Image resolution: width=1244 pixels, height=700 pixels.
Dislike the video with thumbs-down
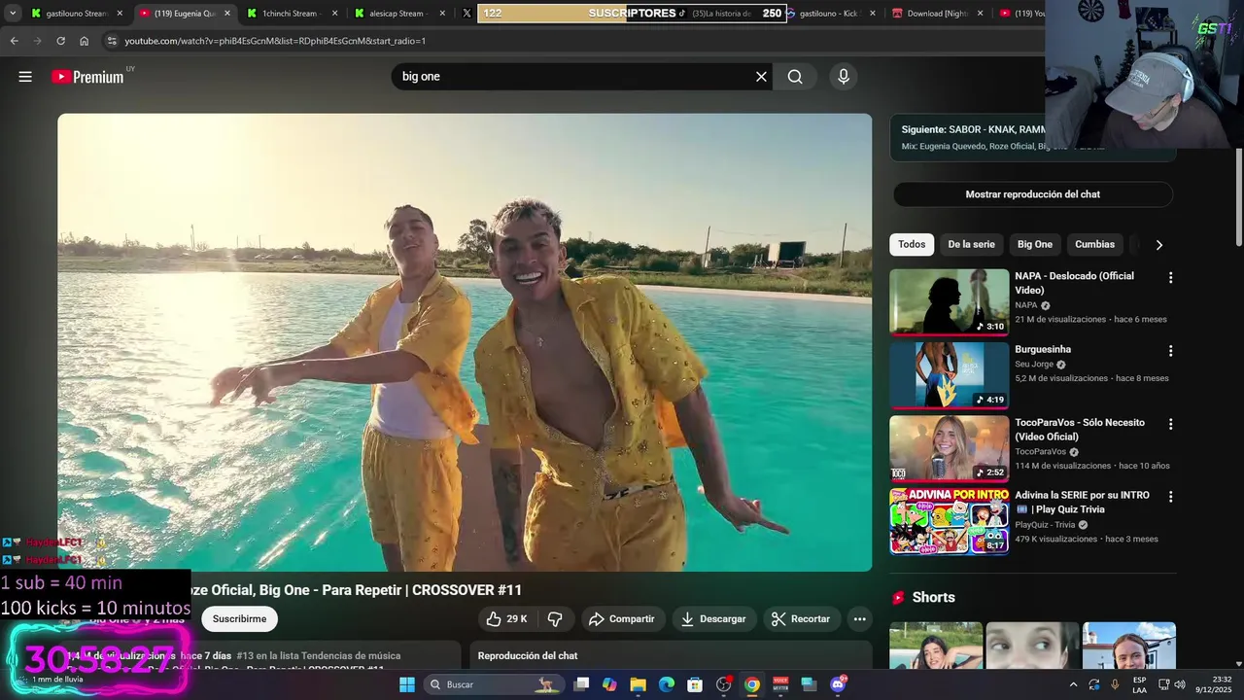(555, 618)
